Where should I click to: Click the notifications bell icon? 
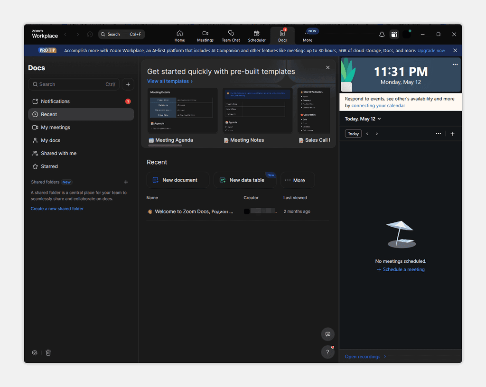tap(381, 34)
